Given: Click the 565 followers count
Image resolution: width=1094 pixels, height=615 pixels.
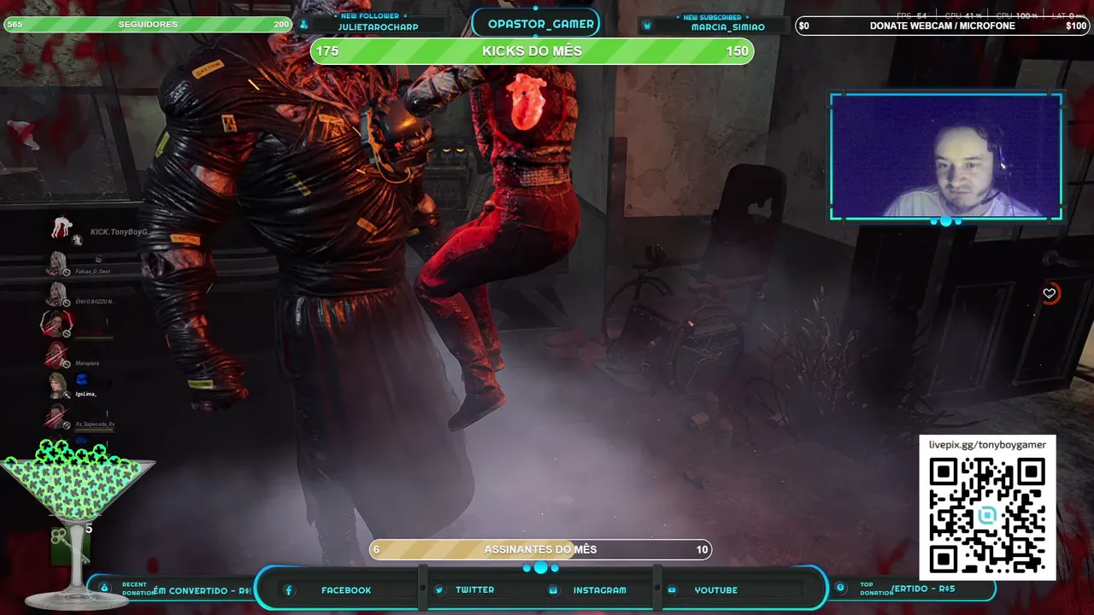Looking at the screenshot, I should pyautogui.click(x=15, y=25).
